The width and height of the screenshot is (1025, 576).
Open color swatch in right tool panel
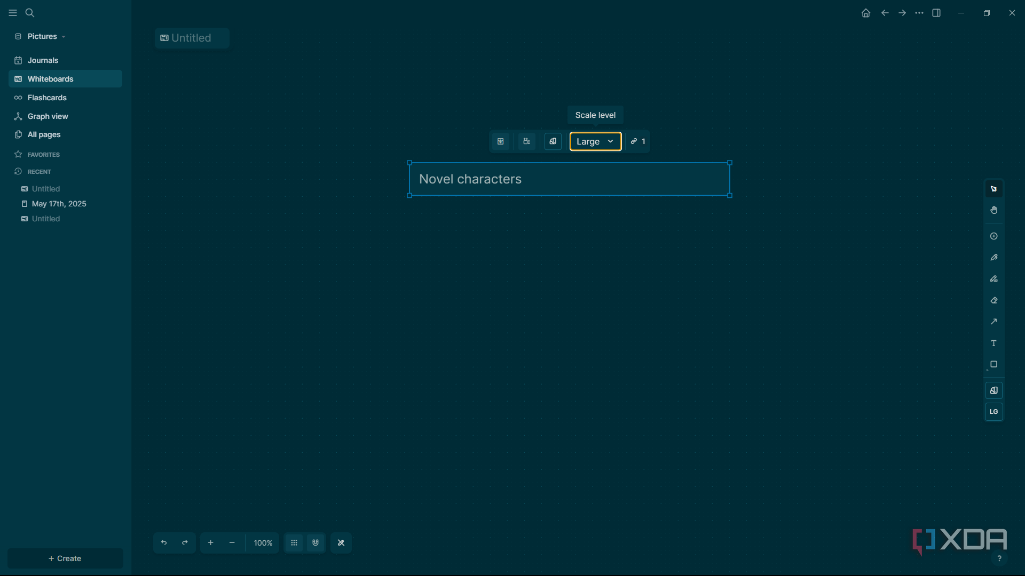(x=994, y=390)
